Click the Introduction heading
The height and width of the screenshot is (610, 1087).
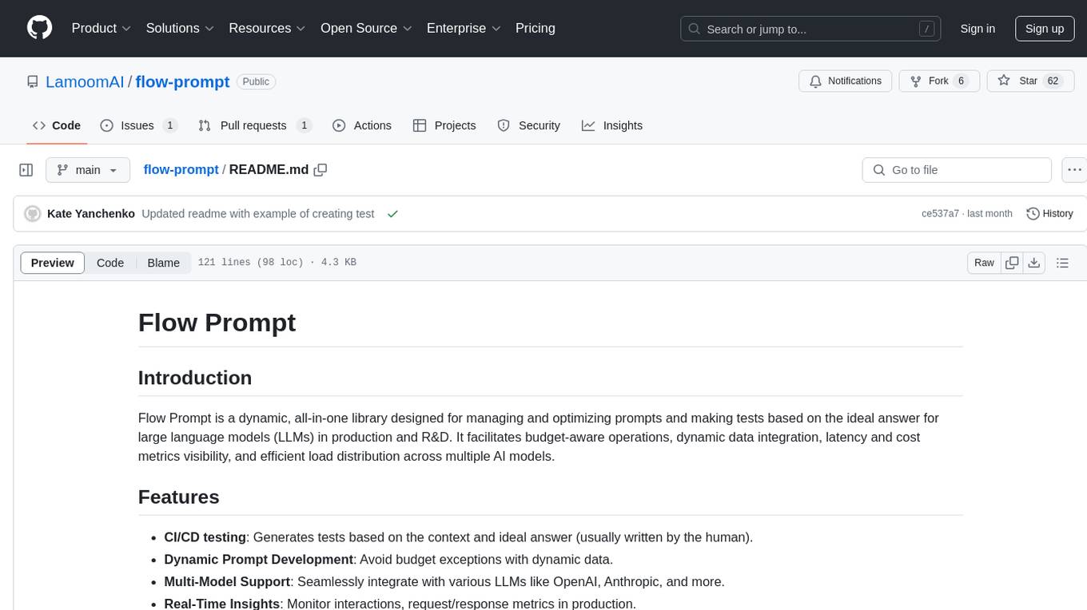pyautogui.click(x=195, y=378)
